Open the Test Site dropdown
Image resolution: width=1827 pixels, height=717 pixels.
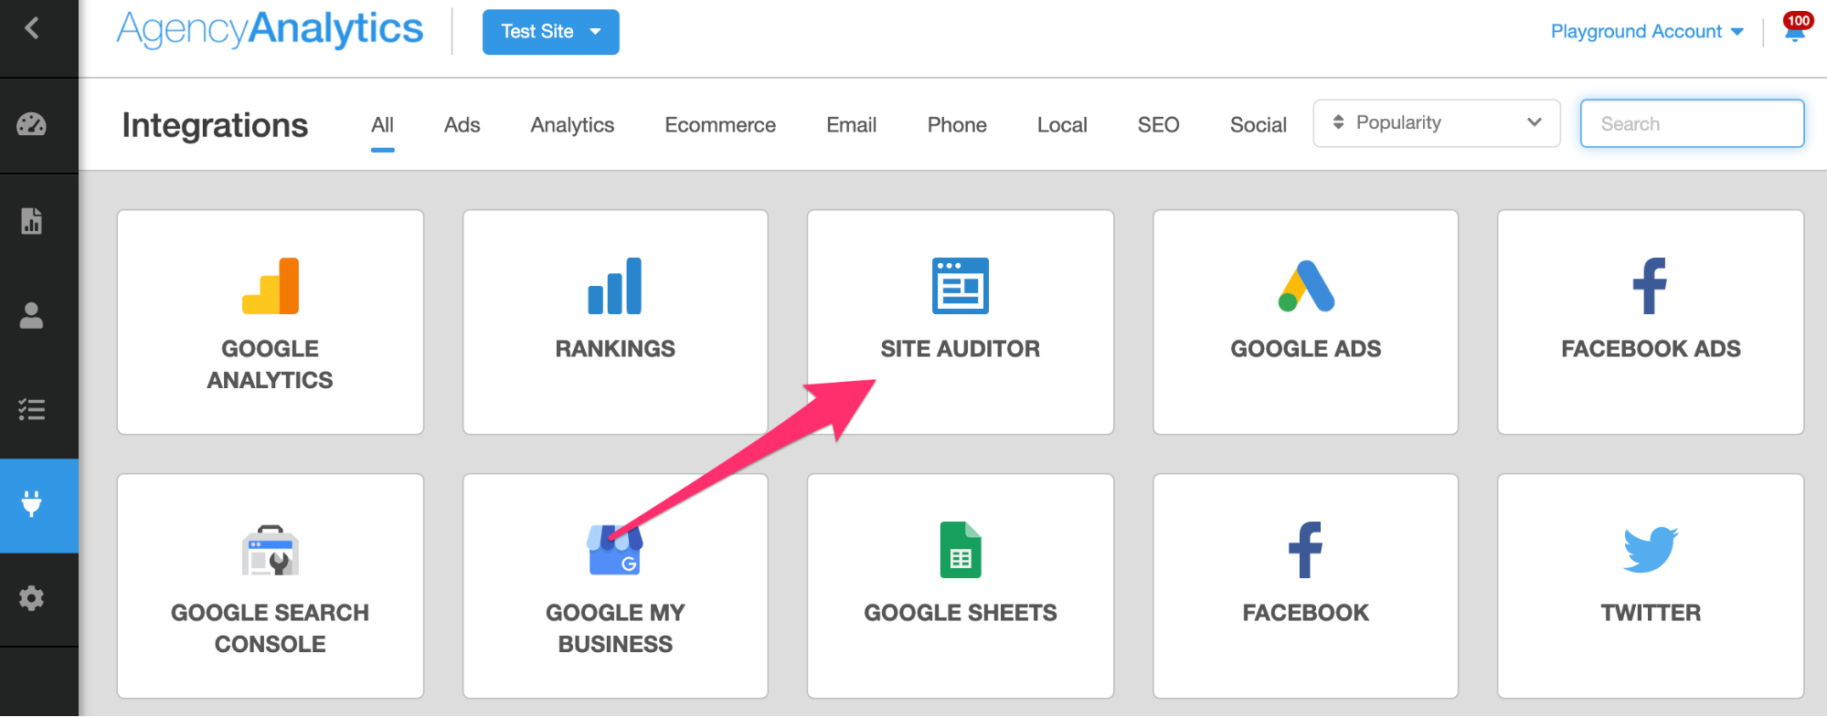pos(551,32)
